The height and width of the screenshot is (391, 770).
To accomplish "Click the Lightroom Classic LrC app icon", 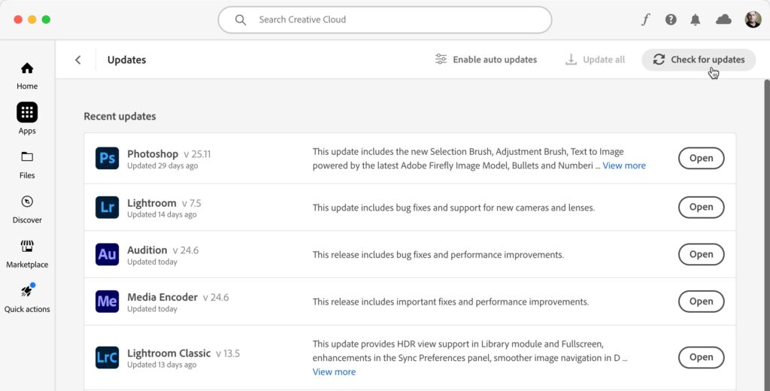I will pyautogui.click(x=107, y=358).
